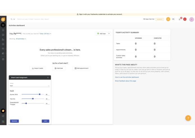Click the COMPLETED column header
The height and width of the screenshot is (138, 195).
(158, 38)
